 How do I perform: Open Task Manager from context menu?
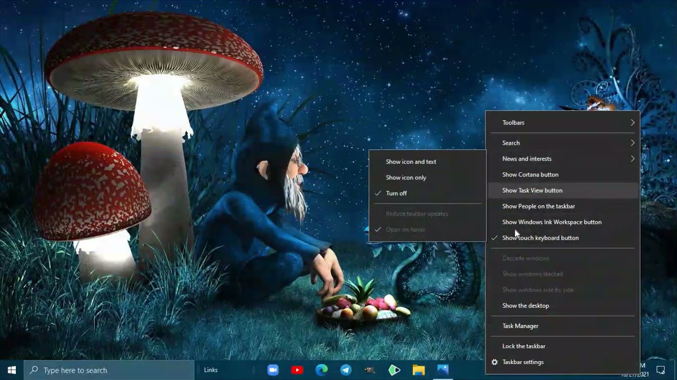(562, 326)
